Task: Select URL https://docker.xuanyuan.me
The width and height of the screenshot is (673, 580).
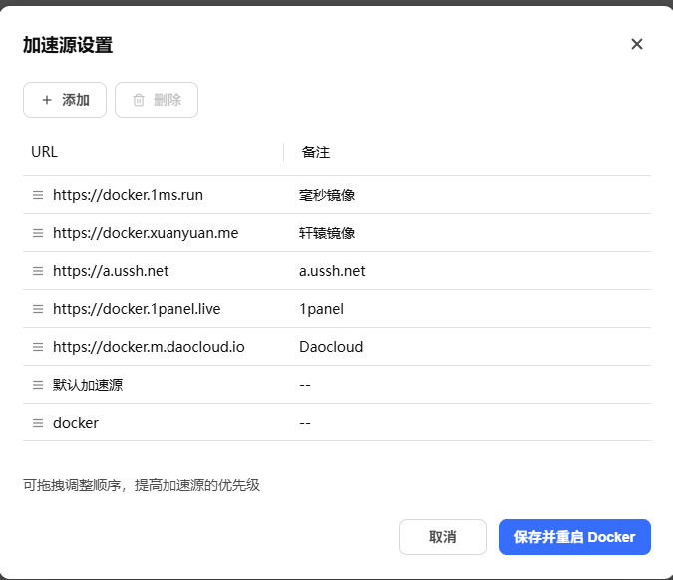Action: 146,233
